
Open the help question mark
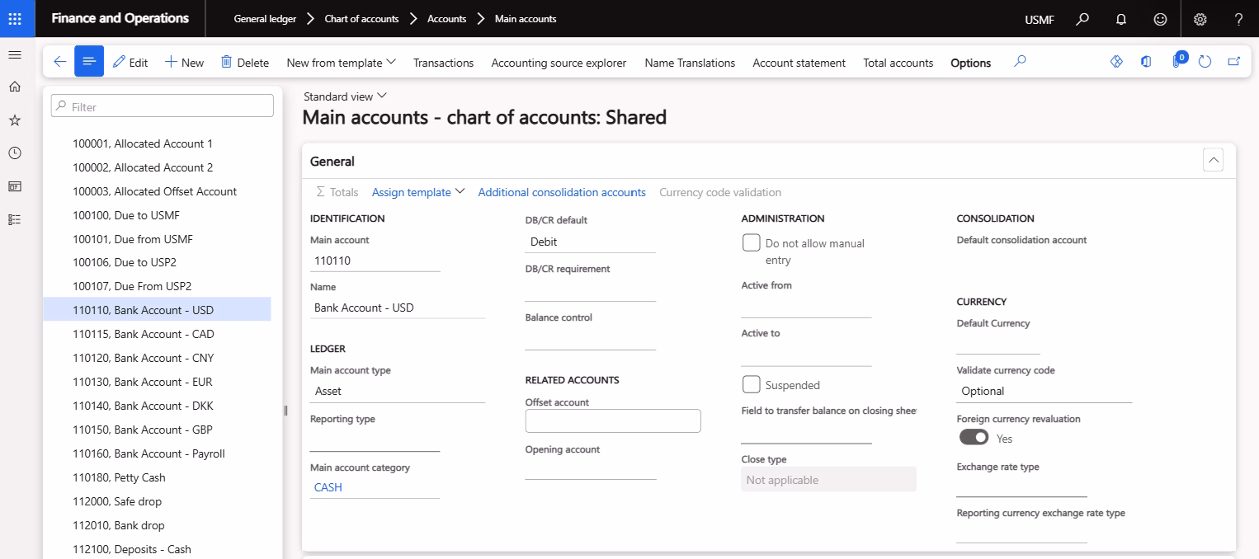[x=1238, y=19]
